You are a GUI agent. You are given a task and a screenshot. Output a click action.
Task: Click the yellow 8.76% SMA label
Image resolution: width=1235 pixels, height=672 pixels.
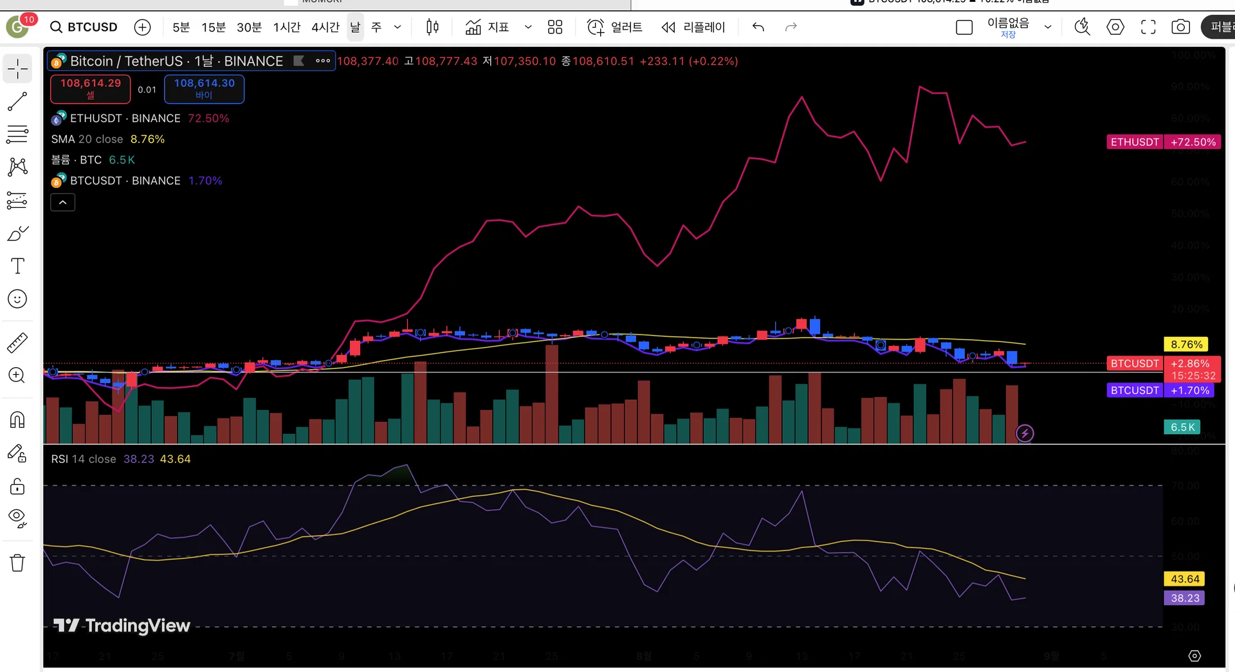click(x=1186, y=345)
